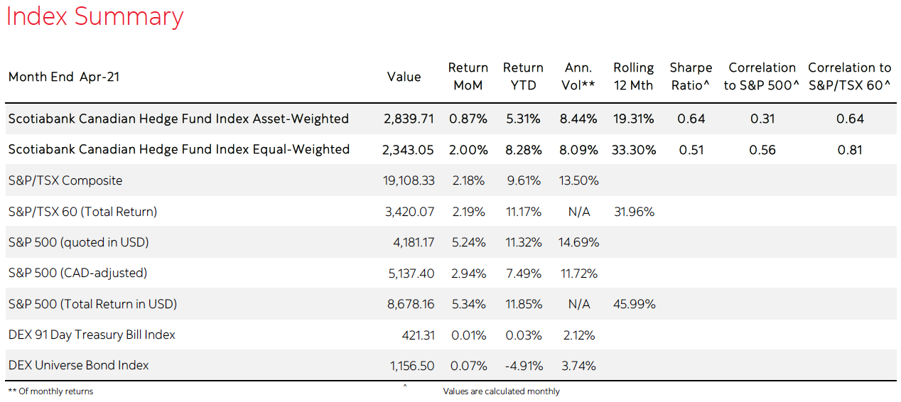Screen dimensions: 901x402
Task: Select the 45.99% rolling 12 month cell
Action: click(634, 304)
